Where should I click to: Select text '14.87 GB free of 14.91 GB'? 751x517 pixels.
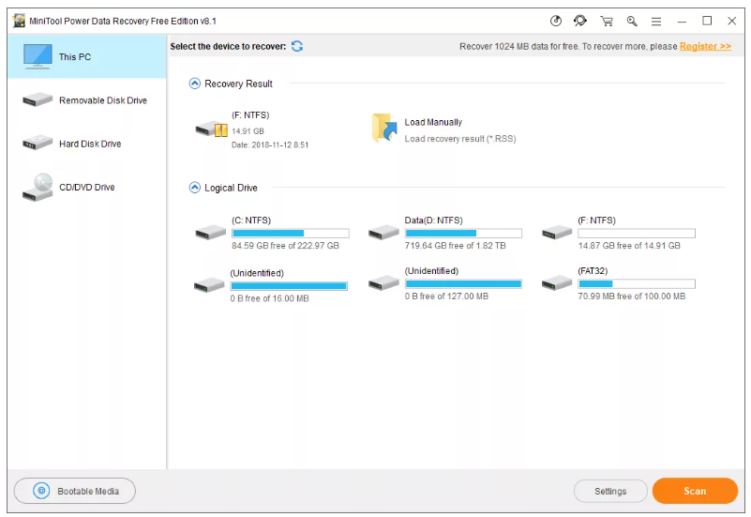coord(629,245)
